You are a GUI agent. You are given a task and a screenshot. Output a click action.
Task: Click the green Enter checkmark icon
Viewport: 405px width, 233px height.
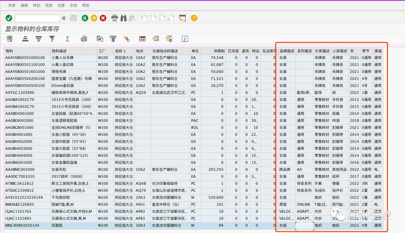pos(9,18)
